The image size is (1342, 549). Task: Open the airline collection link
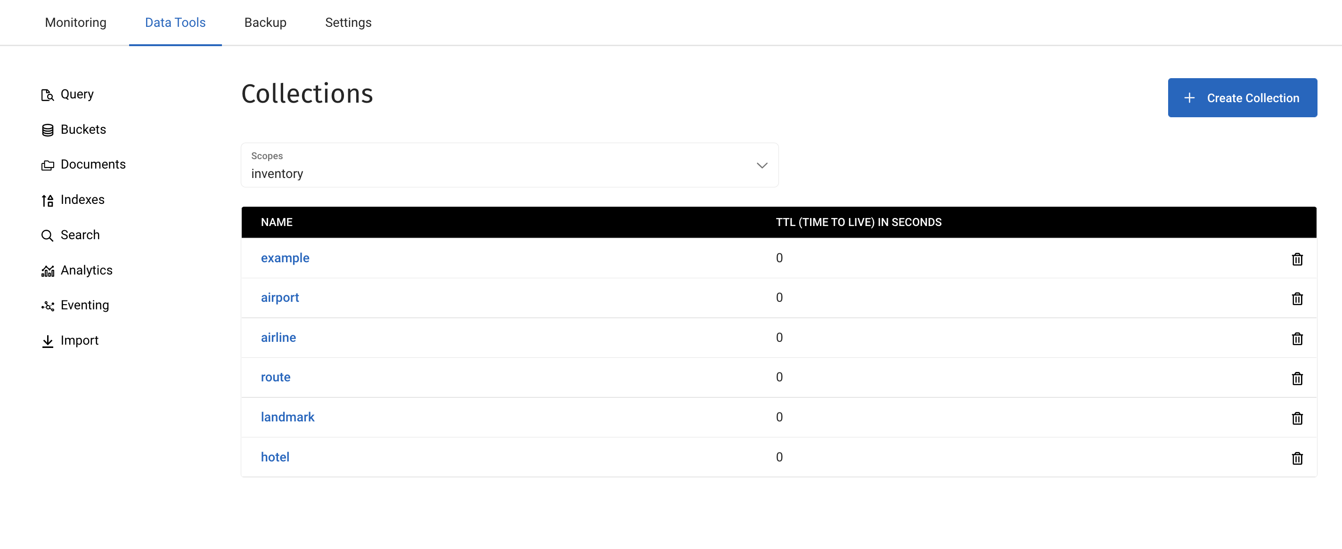(x=278, y=337)
